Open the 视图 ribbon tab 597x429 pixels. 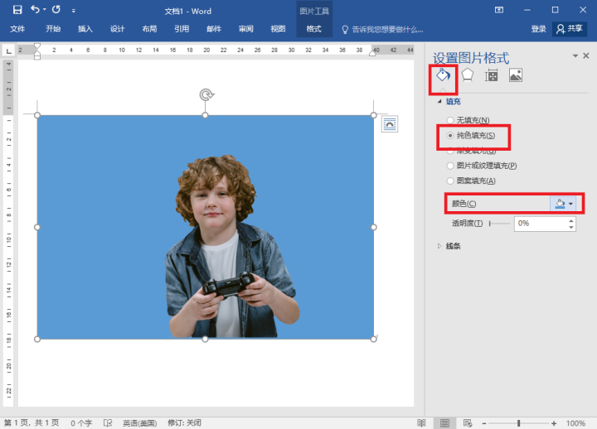(278, 29)
